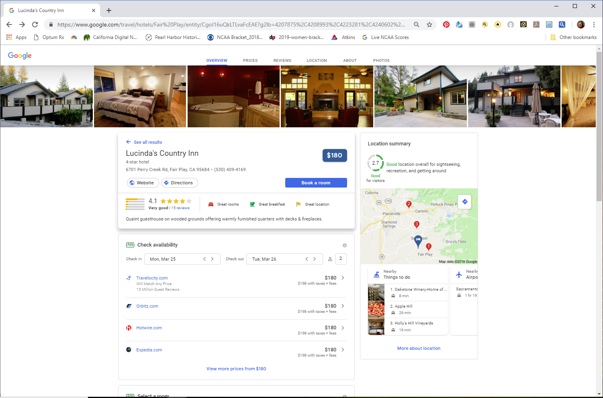603x398 pixels.
Task: Click the zoom magnifier icon in address bar
Action: (x=417, y=24)
